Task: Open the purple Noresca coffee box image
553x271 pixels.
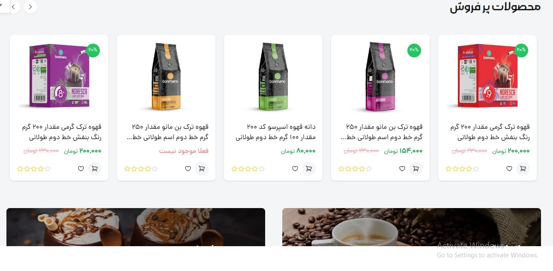Action: pos(59,75)
